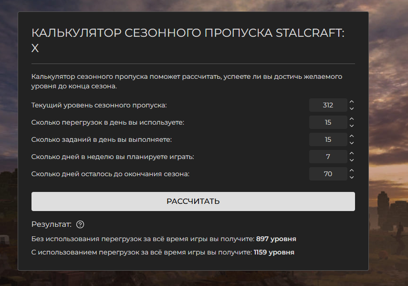Increase overloads per day value
408x286 pixels.
point(352,119)
